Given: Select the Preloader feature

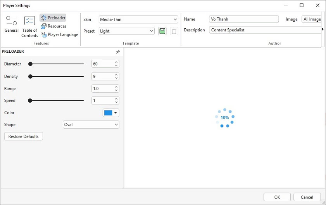Looking at the screenshot, I should (x=53, y=18).
